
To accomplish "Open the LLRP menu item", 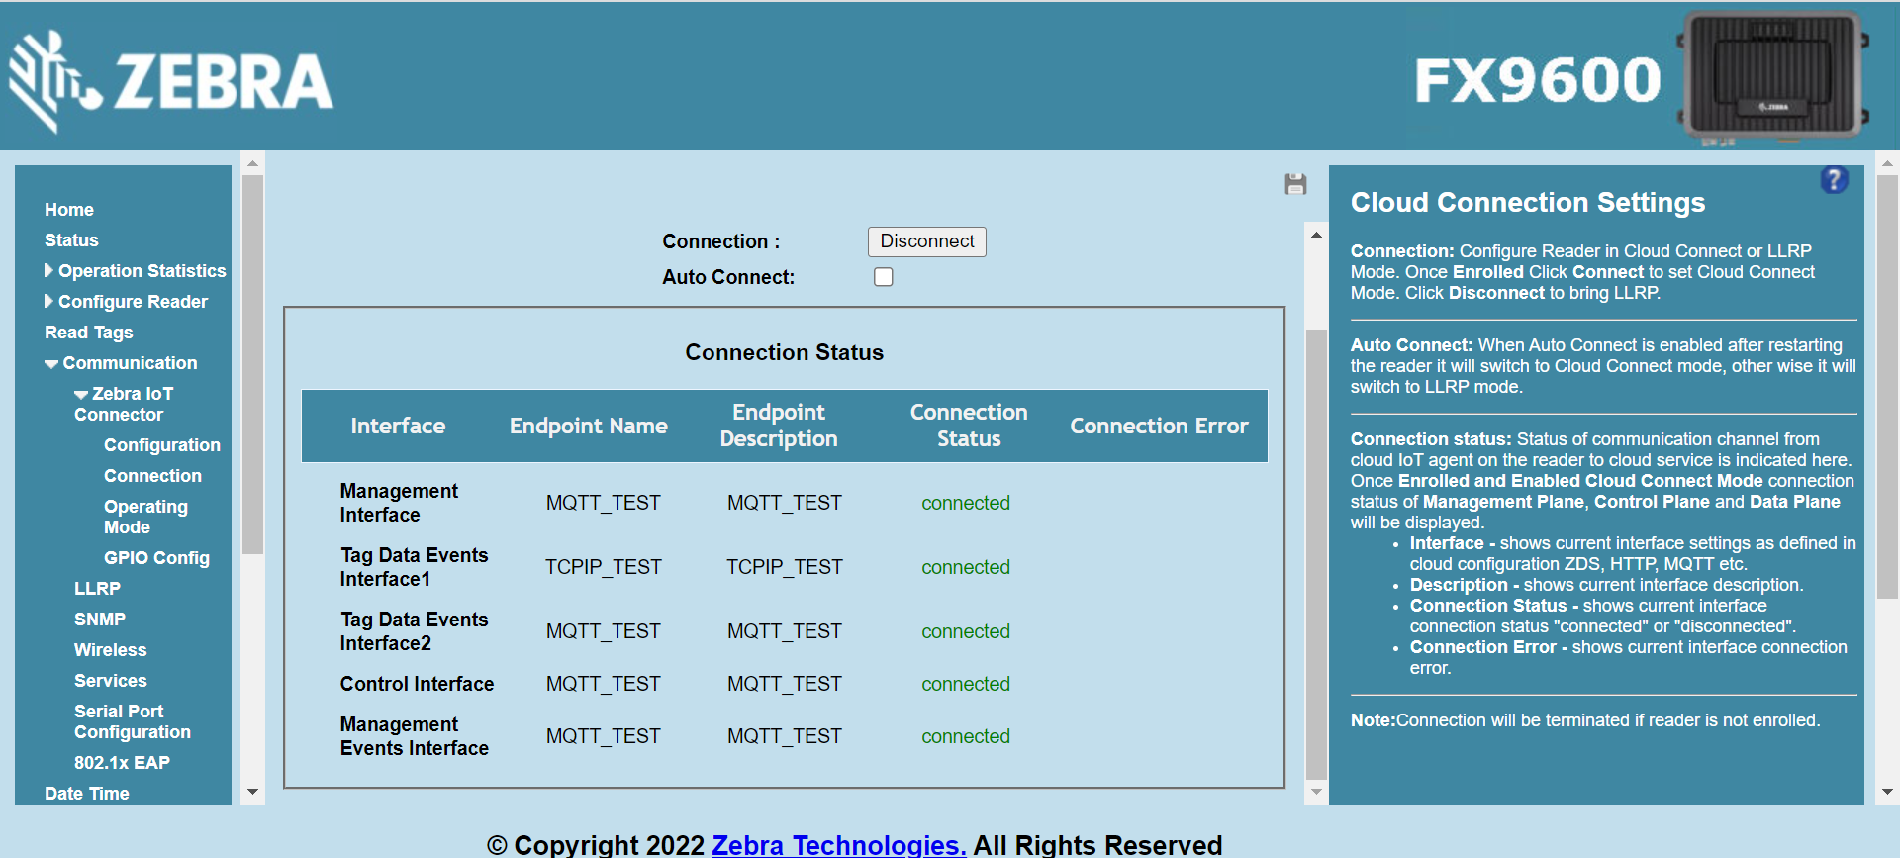I will tap(97, 589).
